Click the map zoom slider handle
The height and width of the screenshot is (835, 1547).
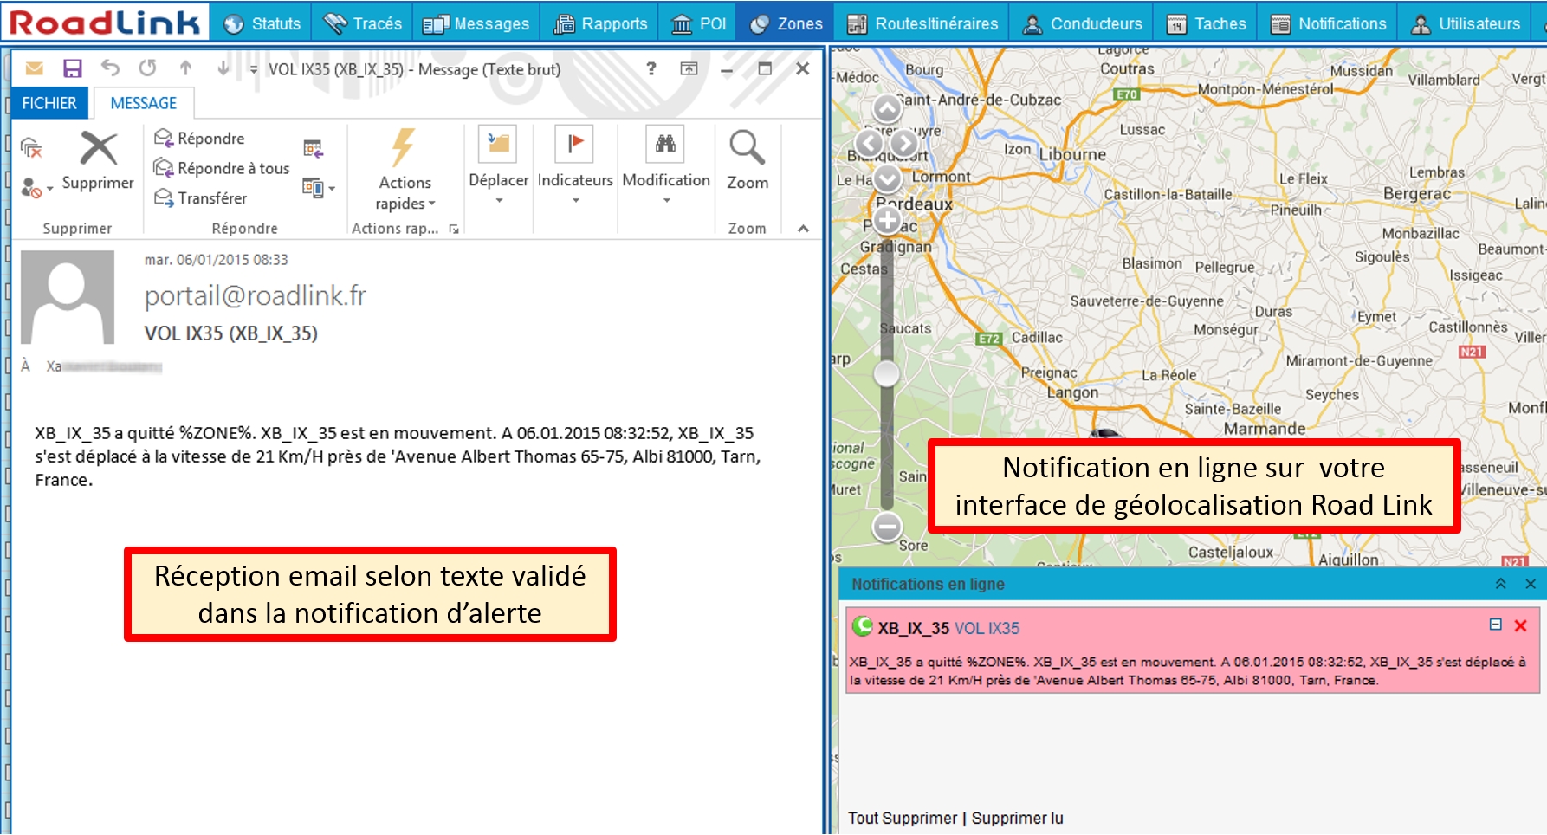point(887,373)
